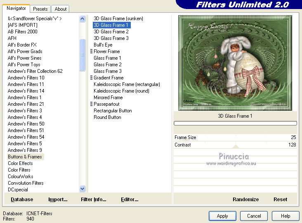Open Filter Info...
This screenshot has height=223, width=302.
tap(93, 200)
